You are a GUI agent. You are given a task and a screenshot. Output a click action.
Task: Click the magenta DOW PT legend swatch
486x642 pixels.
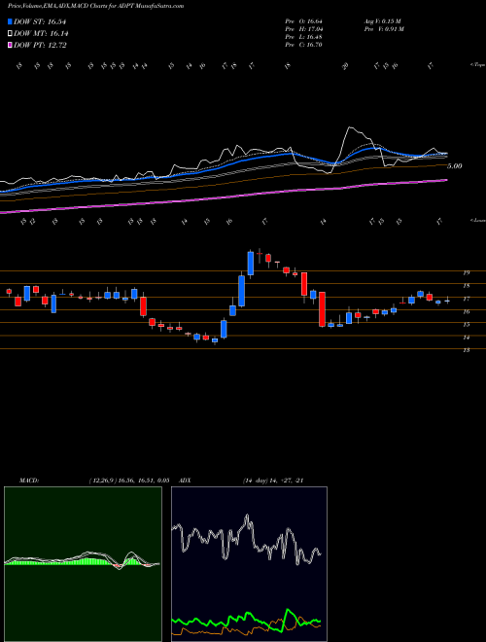click(x=11, y=45)
